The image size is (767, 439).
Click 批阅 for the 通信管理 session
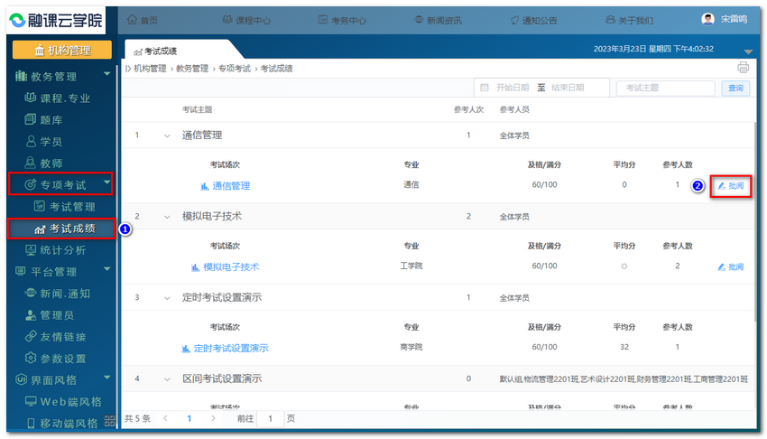(731, 186)
